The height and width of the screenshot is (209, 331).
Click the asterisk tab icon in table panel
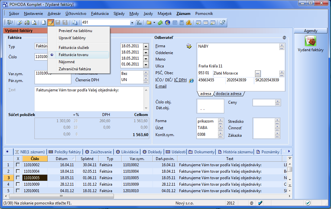point(7,152)
